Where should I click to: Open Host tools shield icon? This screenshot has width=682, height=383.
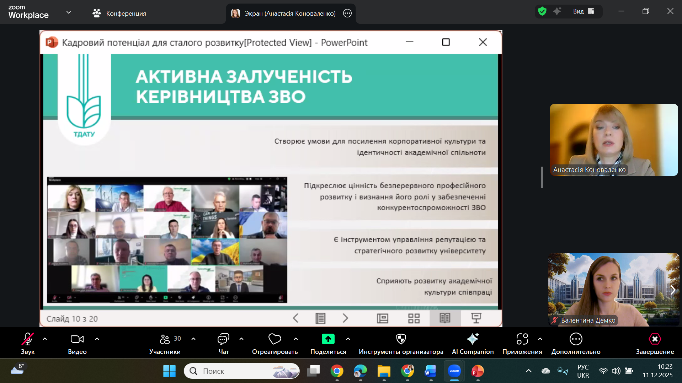(x=401, y=339)
